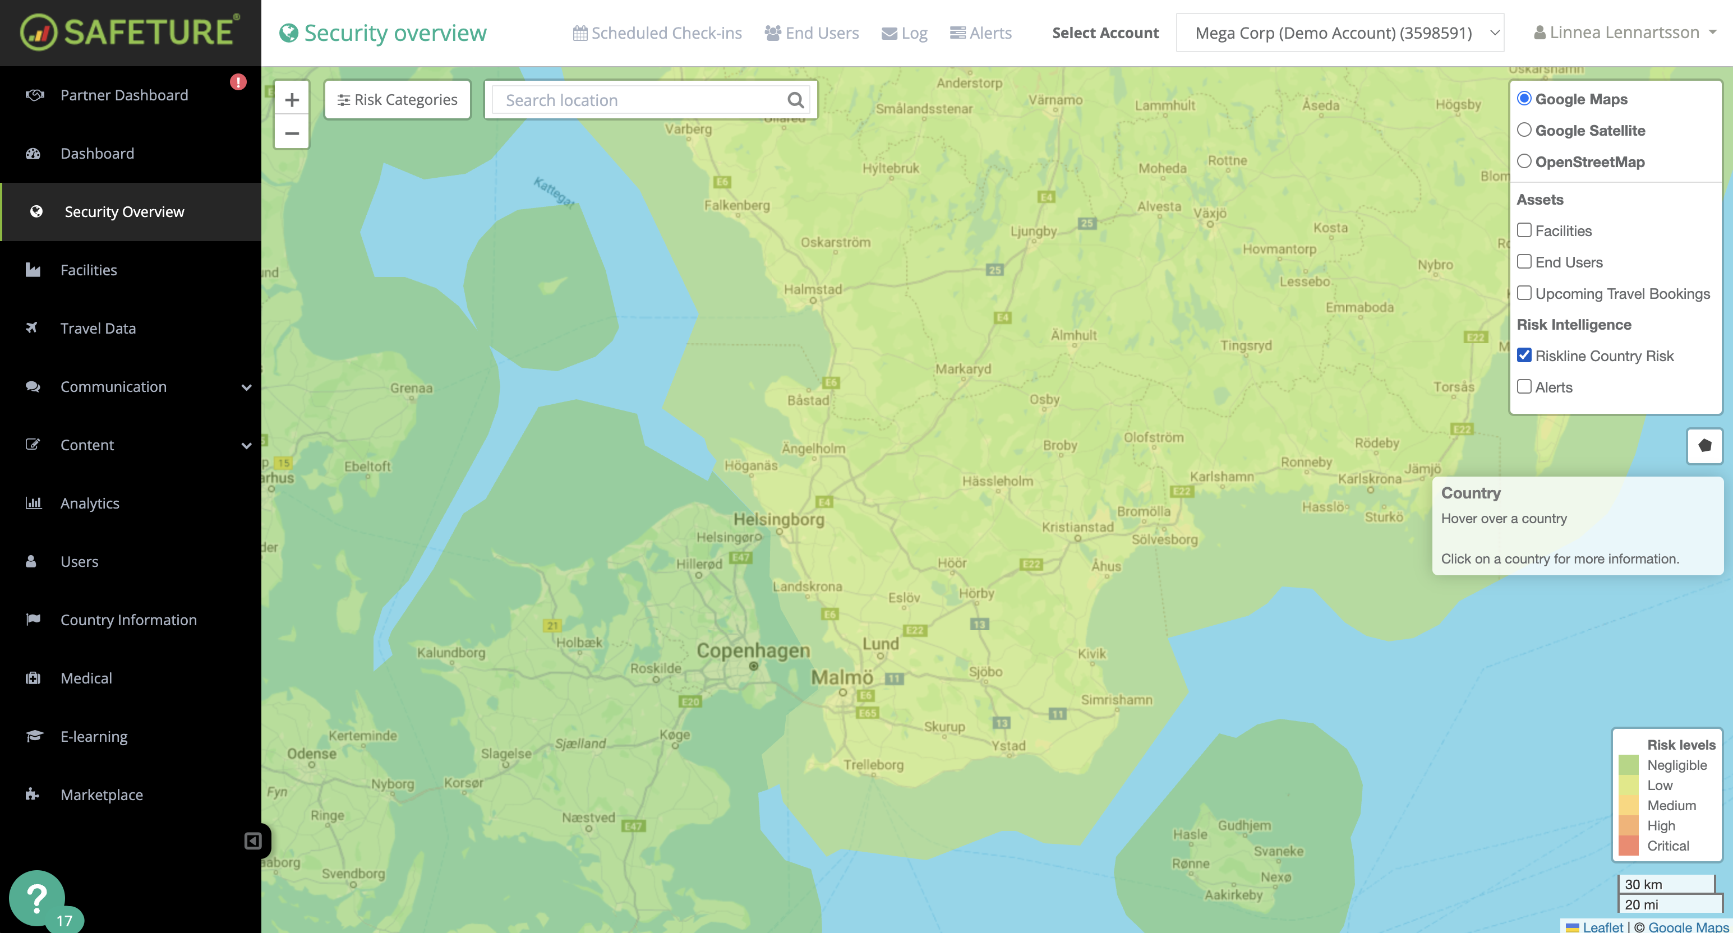This screenshot has height=933, width=1733.
Task: Select the Facilities chart icon in sidebar
Action: pyautogui.click(x=33, y=269)
